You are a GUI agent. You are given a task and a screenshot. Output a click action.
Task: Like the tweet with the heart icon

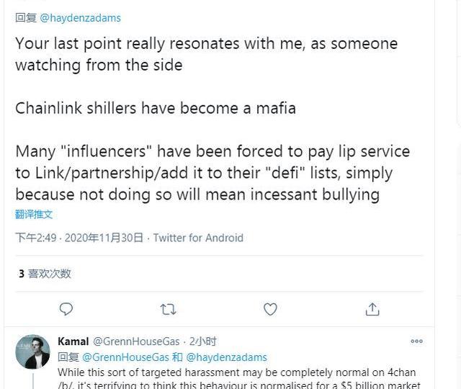point(270,309)
